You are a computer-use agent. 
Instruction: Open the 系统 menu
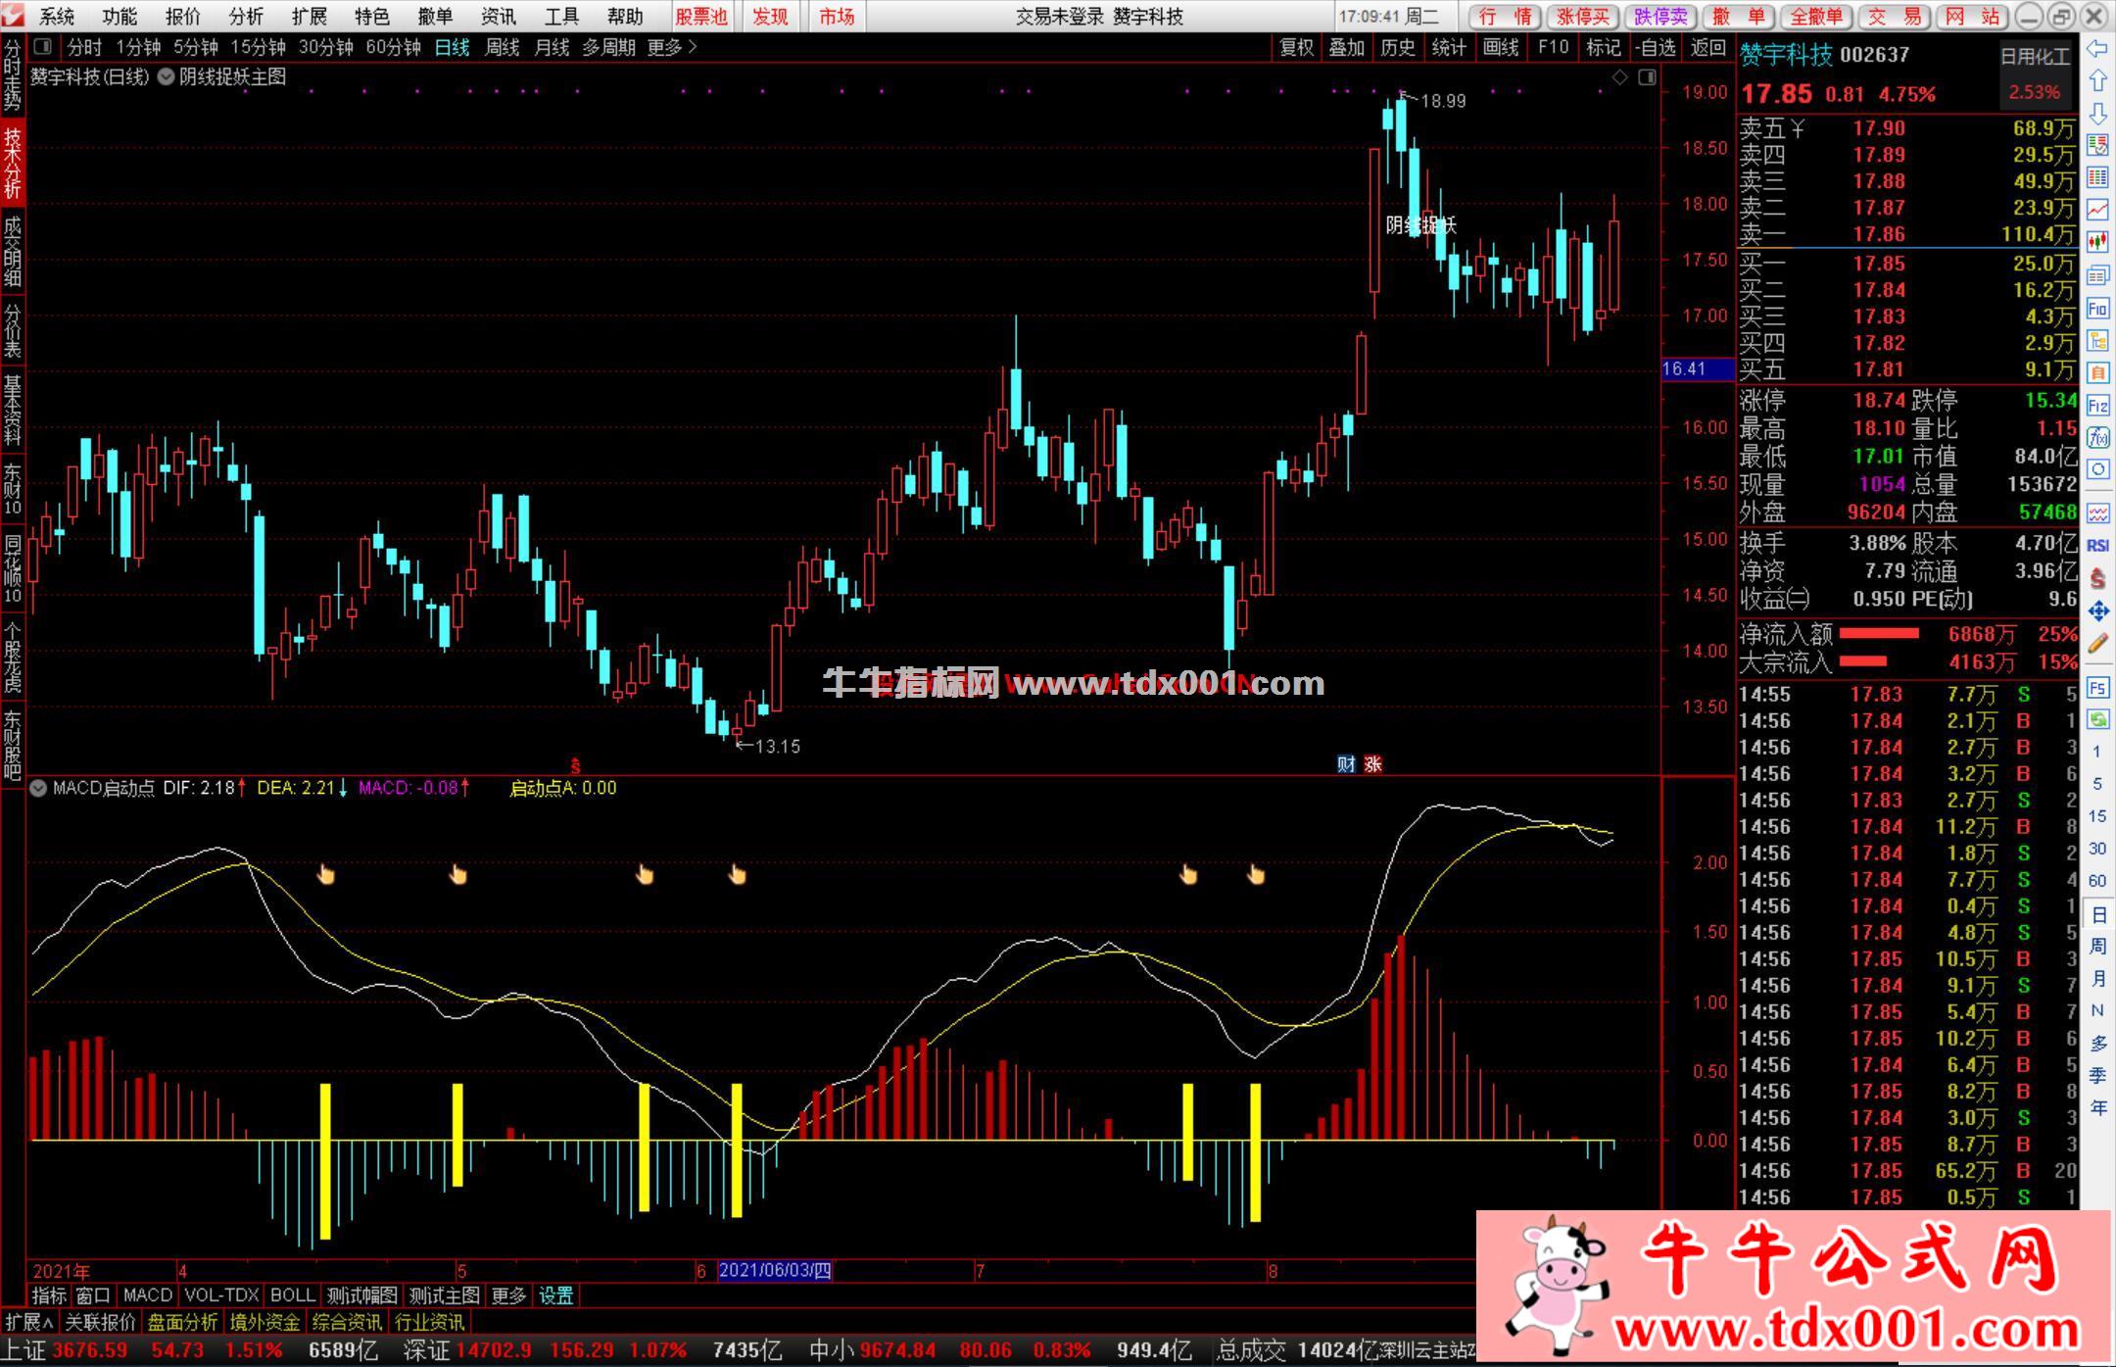[x=57, y=17]
